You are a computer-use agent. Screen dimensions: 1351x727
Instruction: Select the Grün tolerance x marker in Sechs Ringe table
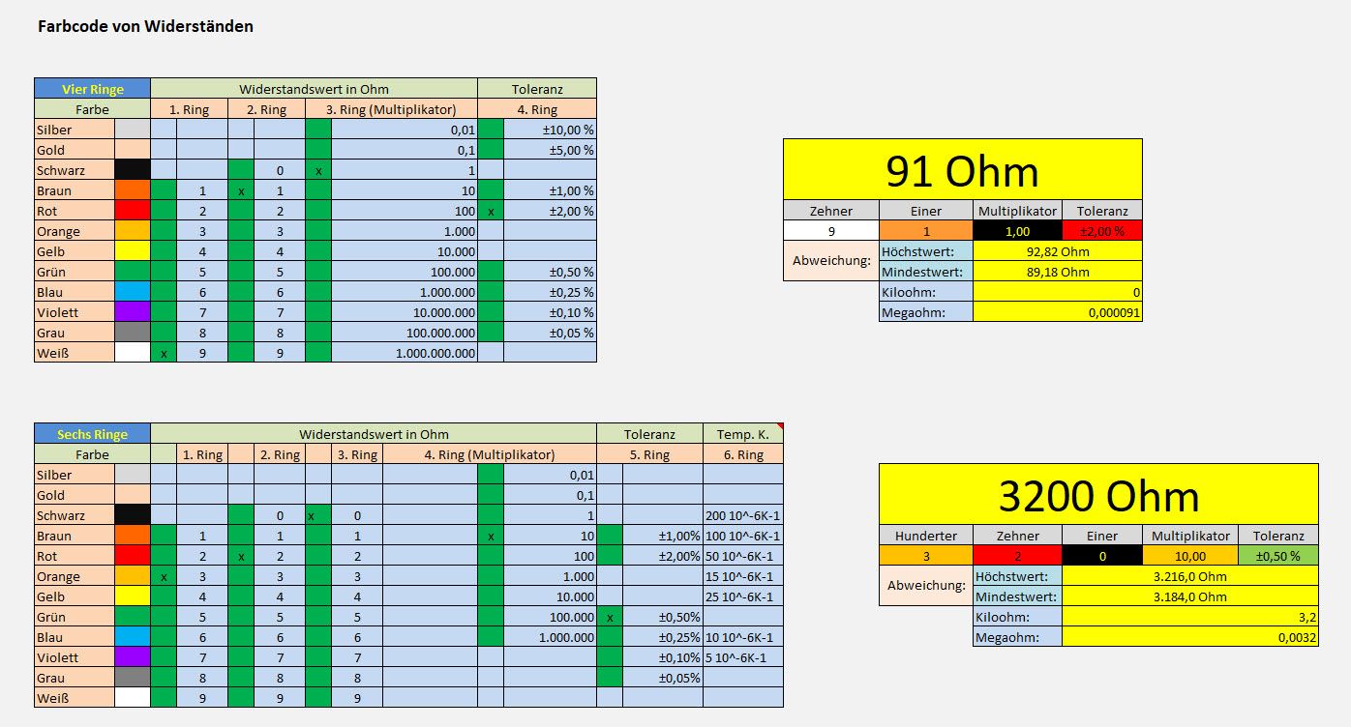click(x=610, y=618)
